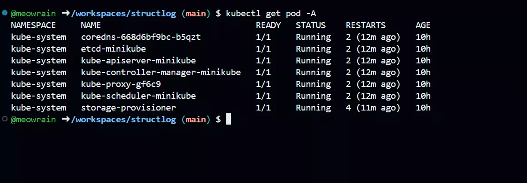The width and height of the screenshot is (527, 183).
Task: Click the kube-proxy-gf6c9 pod name
Action: (x=121, y=84)
